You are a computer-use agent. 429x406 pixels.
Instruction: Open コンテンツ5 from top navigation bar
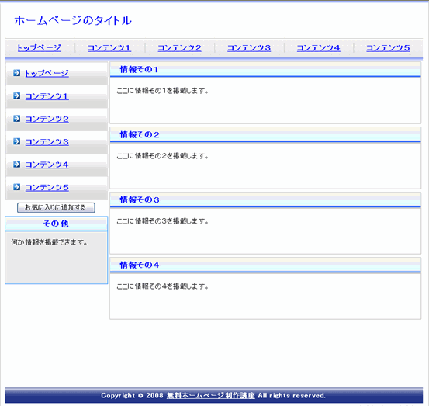(x=388, y=48)
